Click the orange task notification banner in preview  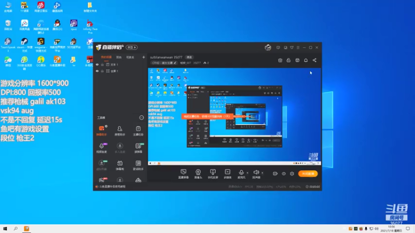(x=206, y=116)
